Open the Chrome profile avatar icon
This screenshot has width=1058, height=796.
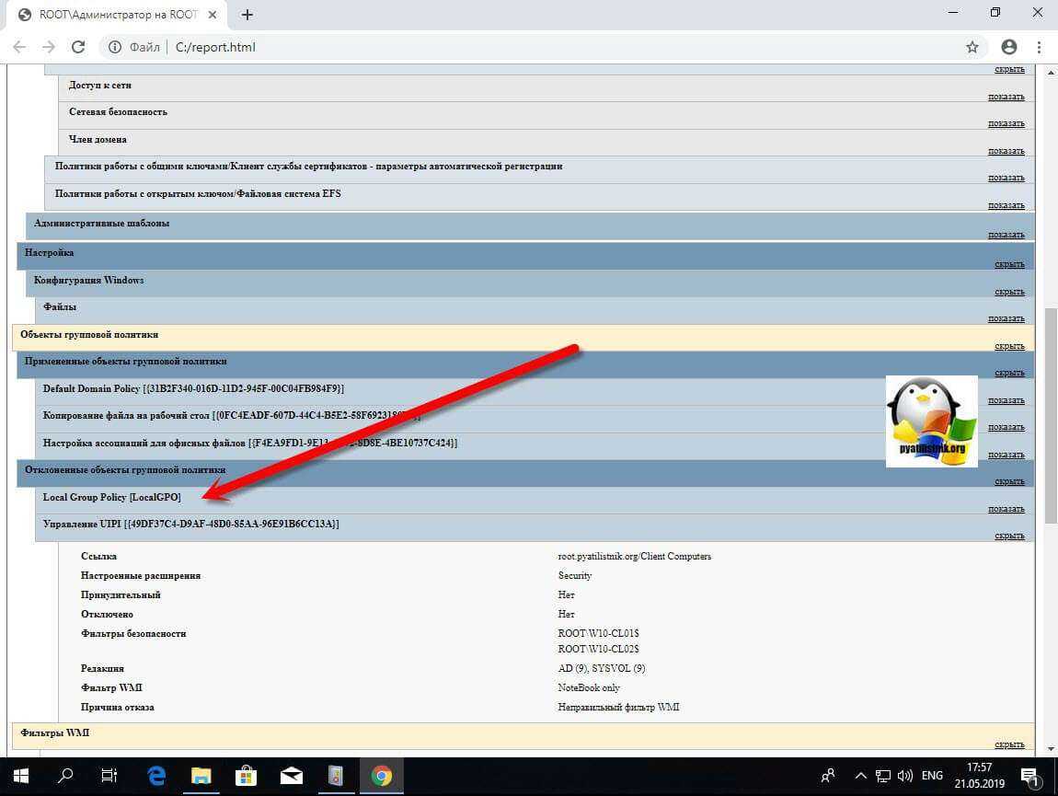[1009, 47]
